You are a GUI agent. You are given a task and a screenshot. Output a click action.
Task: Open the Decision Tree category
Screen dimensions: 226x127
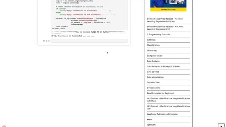[153, 83]
